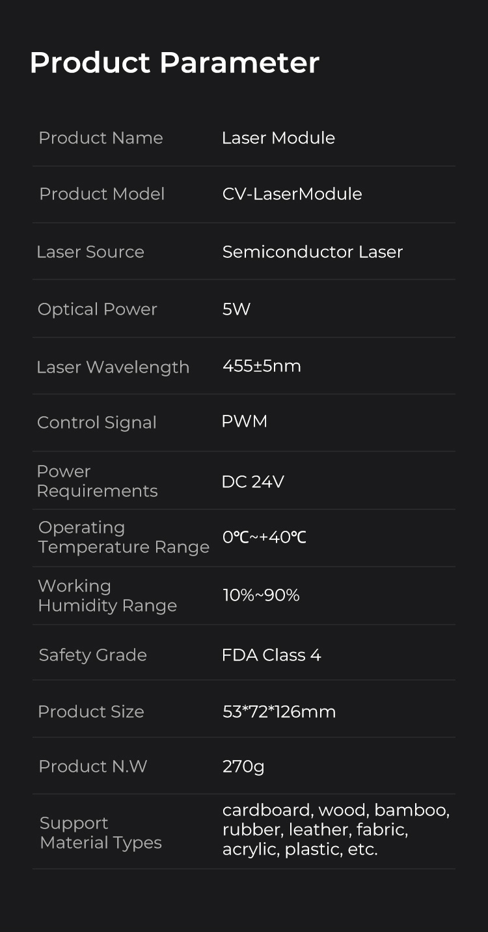
Task: Select the 5W optical power value
Action: (236, 309)
